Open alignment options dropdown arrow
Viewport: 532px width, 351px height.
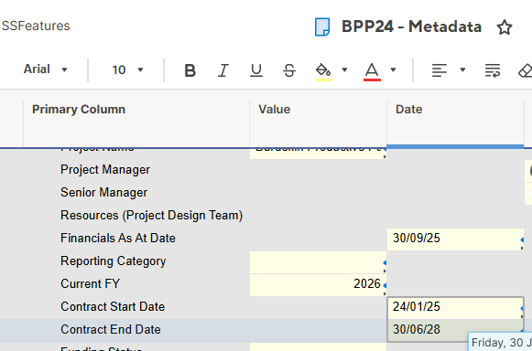tap(462, 69)
